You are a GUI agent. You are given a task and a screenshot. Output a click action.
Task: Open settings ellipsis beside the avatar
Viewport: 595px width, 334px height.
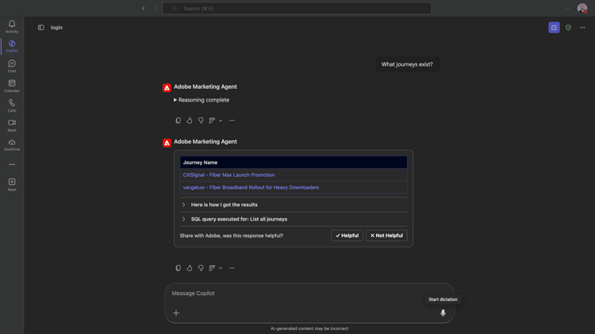pyautogui.click(x=568, y=9)
